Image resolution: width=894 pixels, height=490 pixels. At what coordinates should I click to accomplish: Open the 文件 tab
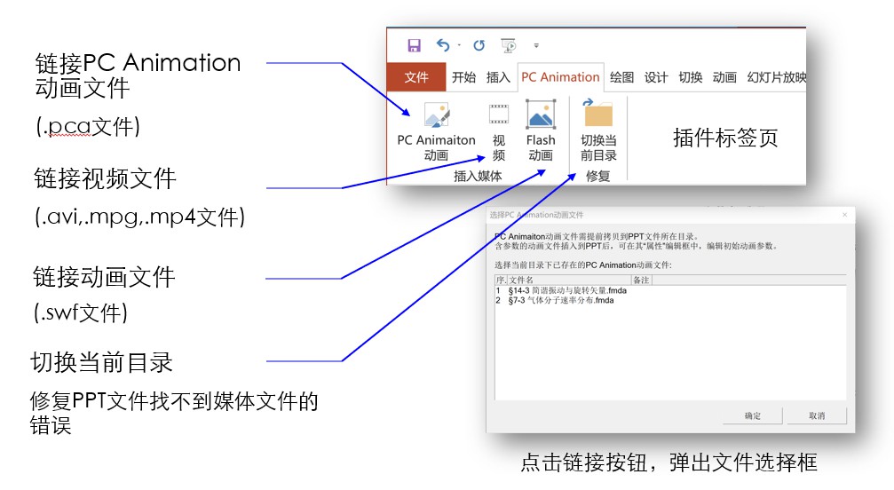416,77
